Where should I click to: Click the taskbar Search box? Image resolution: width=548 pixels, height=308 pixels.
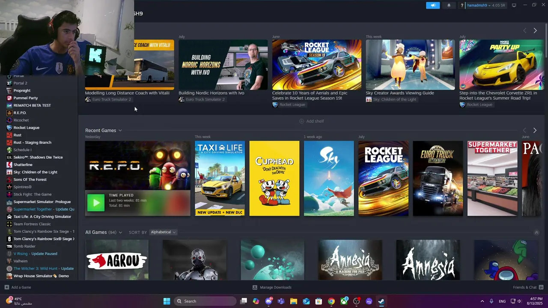(205, 301)
